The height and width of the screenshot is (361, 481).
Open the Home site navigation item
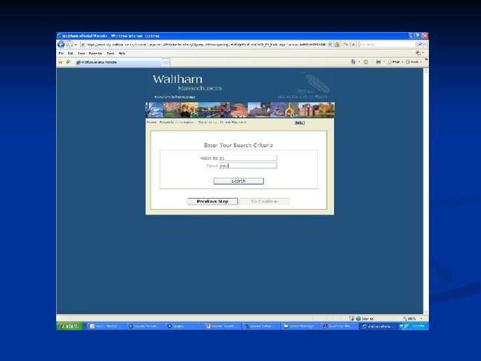(152, 122)
